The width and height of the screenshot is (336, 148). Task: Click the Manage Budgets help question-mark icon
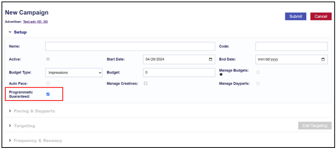tap(221, 74)
